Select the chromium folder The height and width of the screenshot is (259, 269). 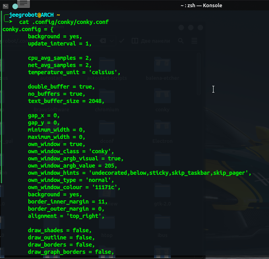[107, 99]
